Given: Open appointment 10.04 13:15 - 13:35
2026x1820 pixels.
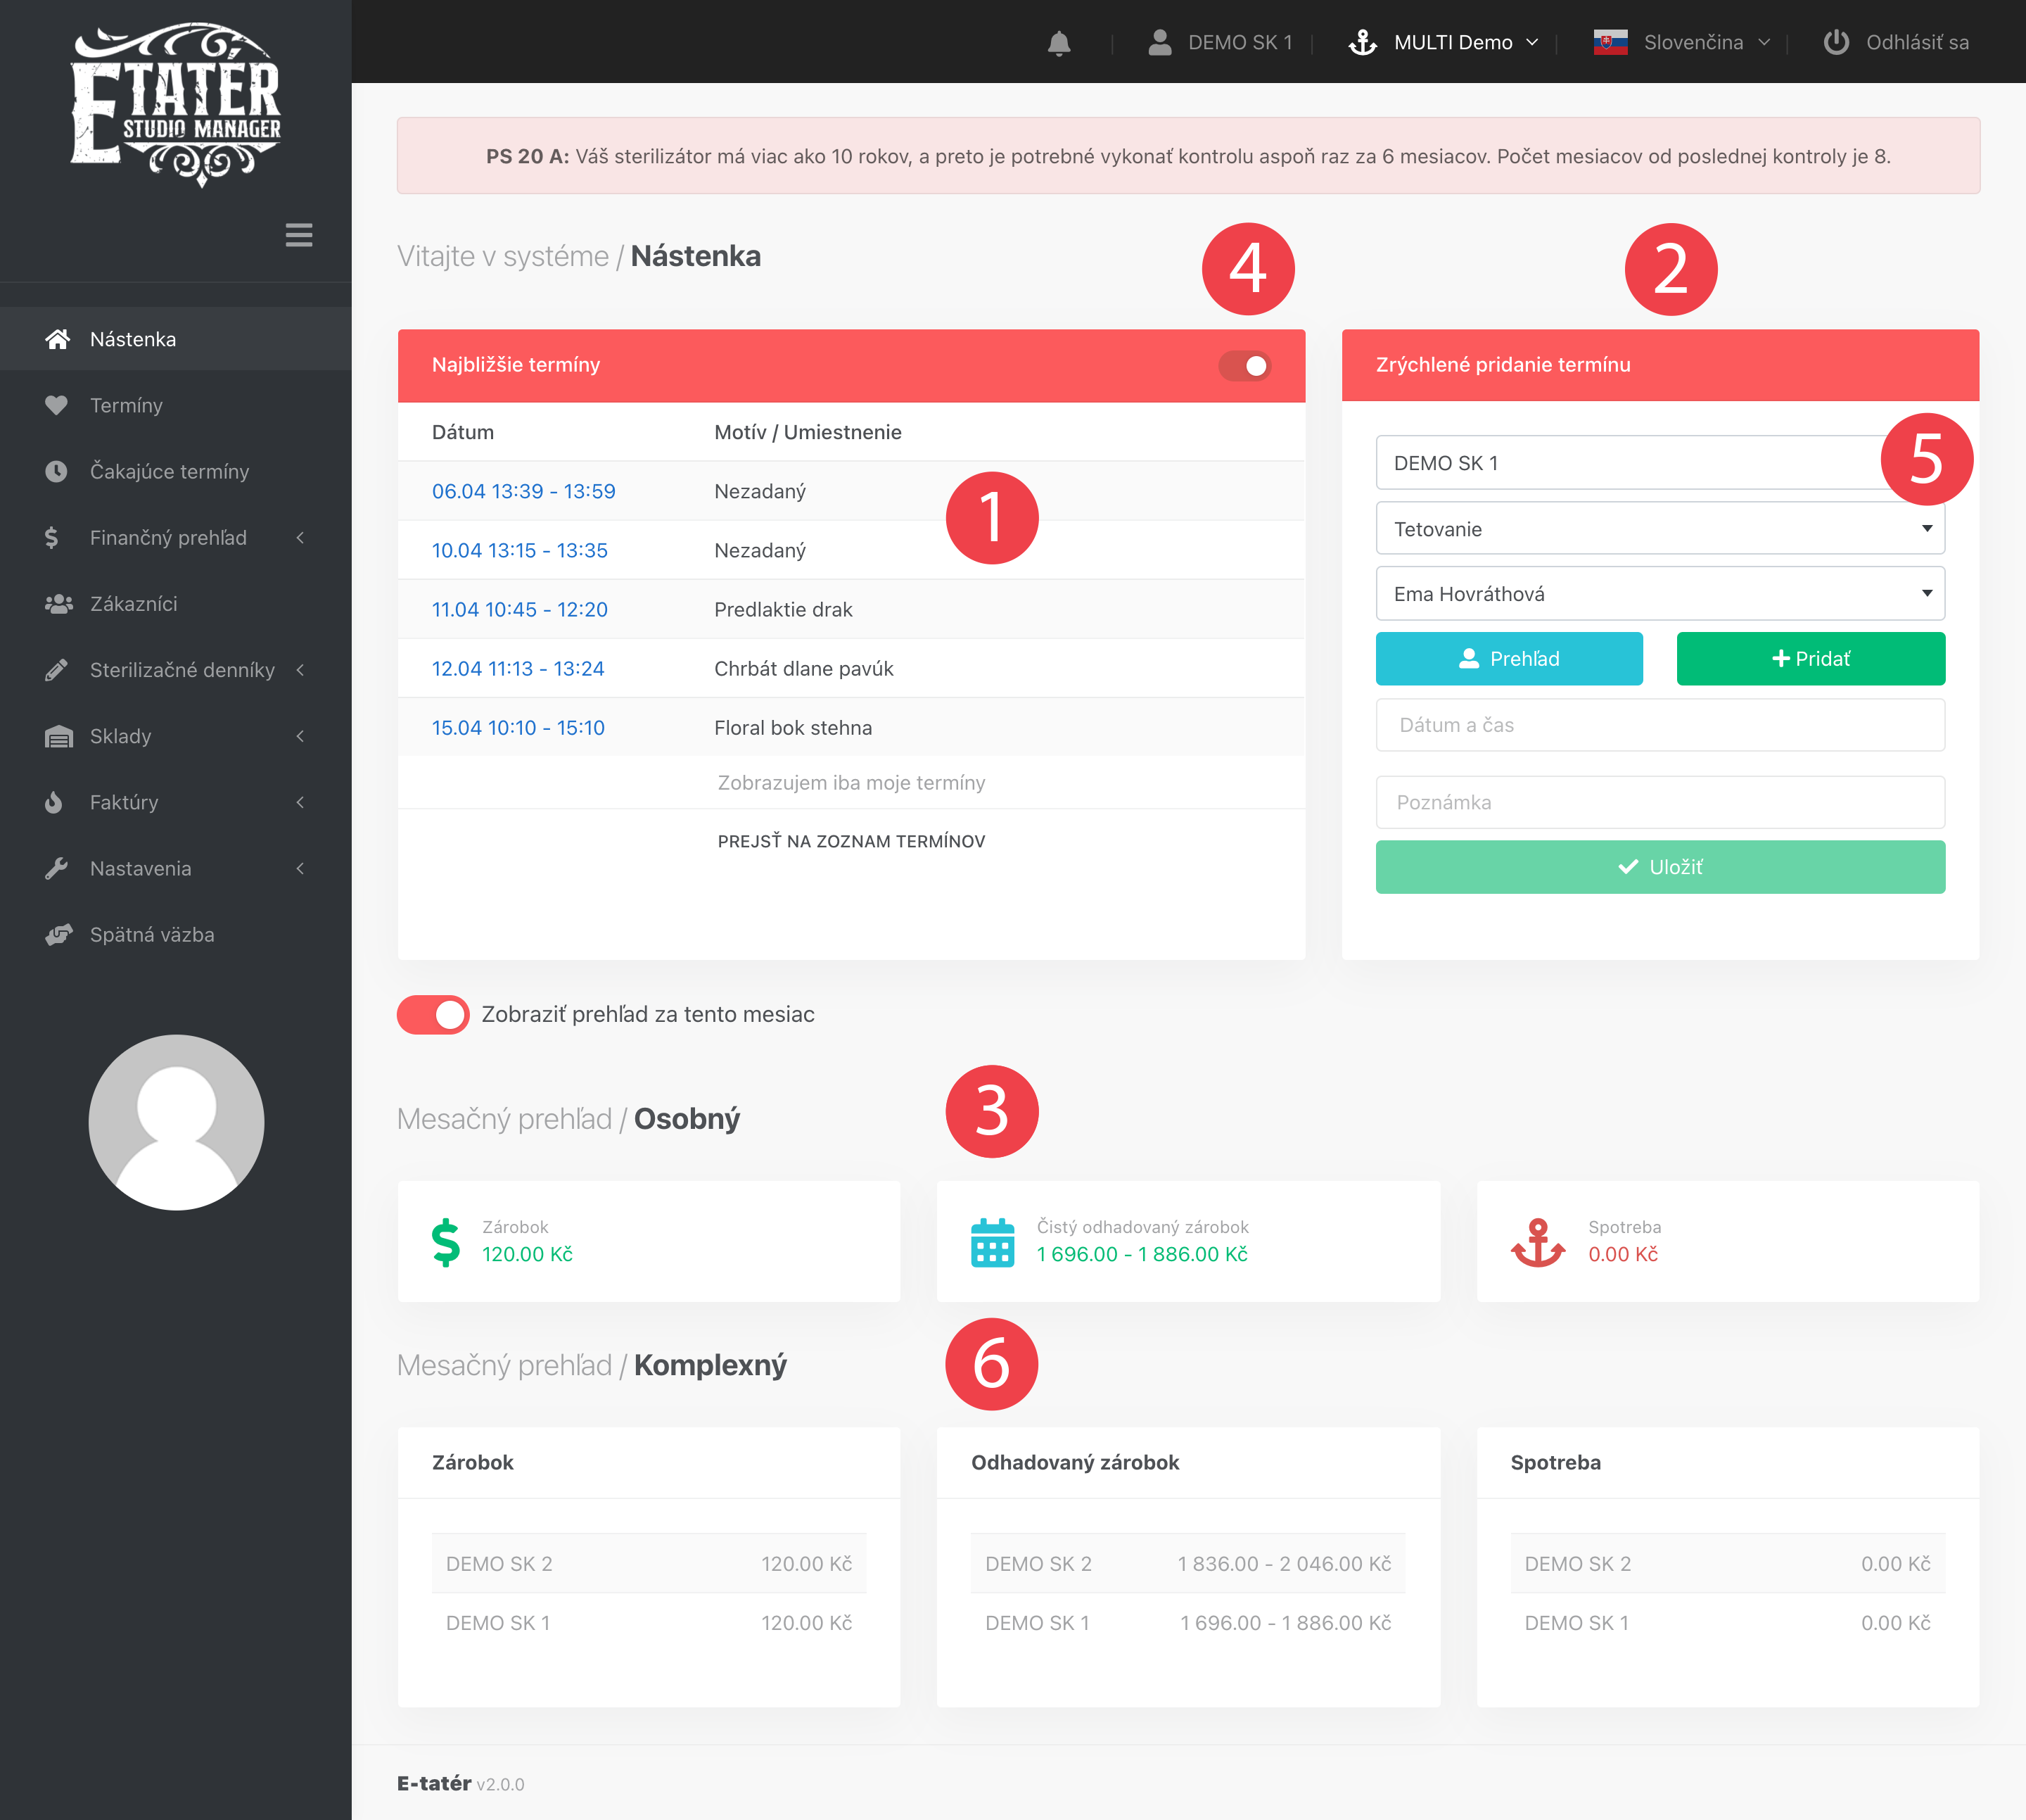Looking at the screenshot, I should (x=520, y=550).
